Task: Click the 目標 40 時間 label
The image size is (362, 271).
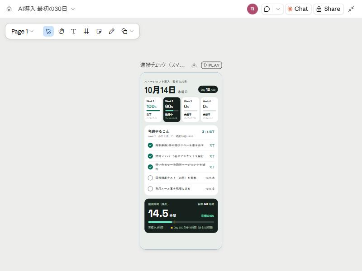Action: point(206,204)
